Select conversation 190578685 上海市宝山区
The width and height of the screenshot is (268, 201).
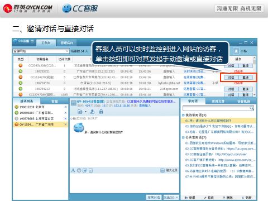(40, 118)
